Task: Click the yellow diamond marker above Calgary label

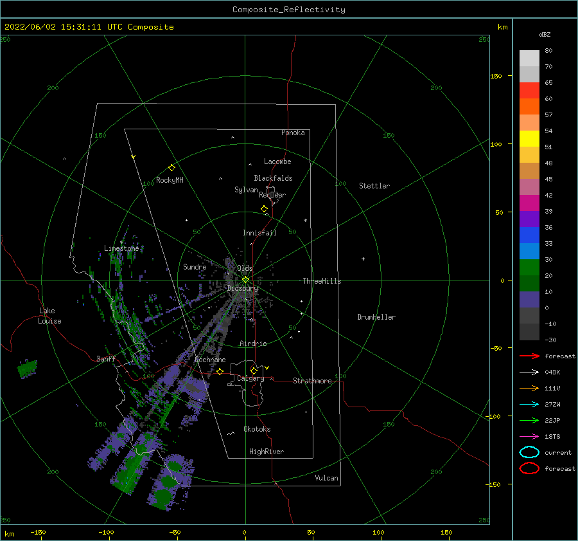Action: pos(254,371)
